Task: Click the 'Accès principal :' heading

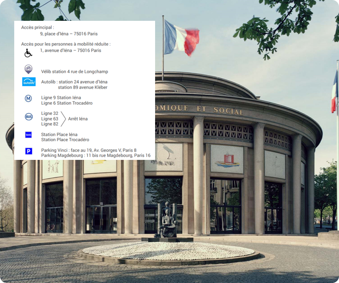Action: coord(37,27)
